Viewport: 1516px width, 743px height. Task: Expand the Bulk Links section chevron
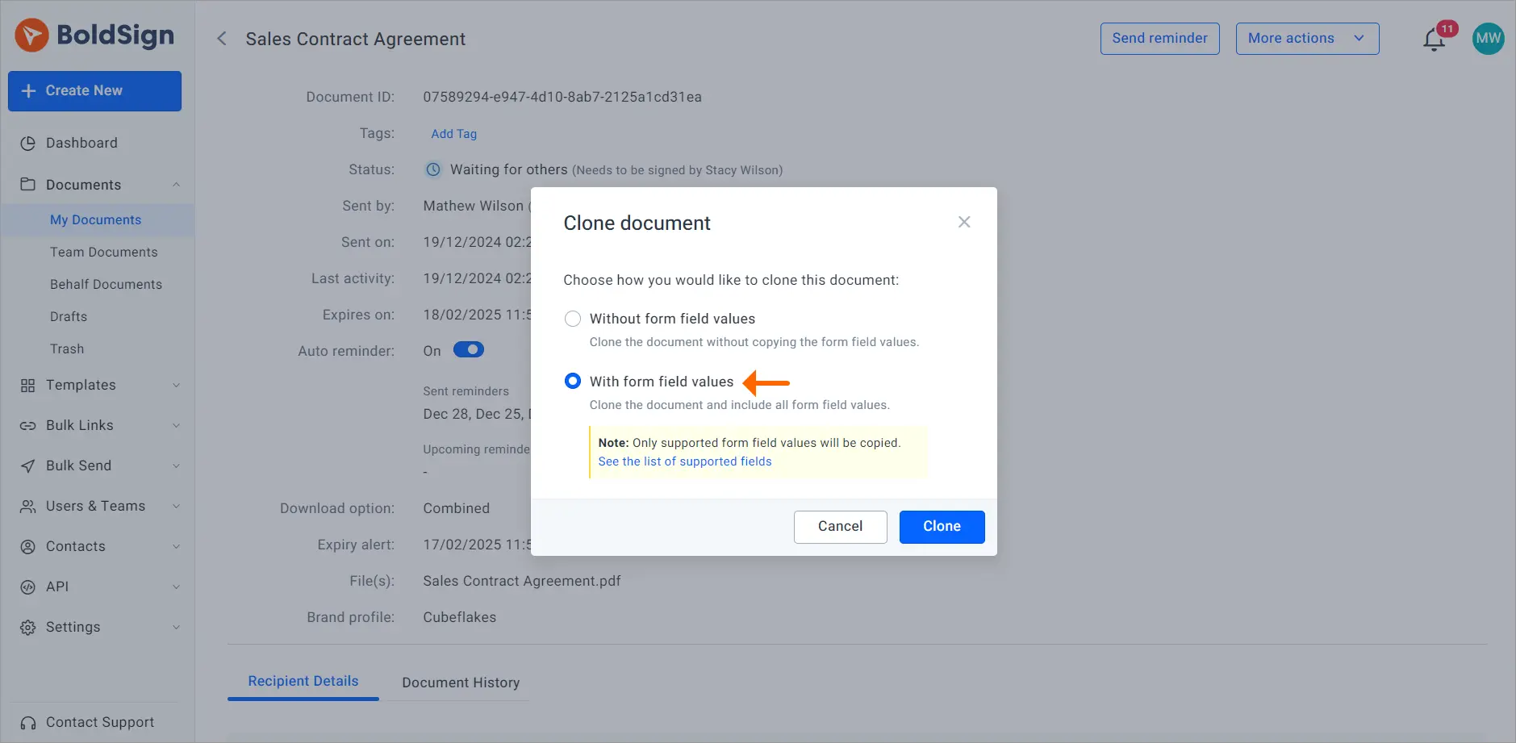(x=176, y=426)
